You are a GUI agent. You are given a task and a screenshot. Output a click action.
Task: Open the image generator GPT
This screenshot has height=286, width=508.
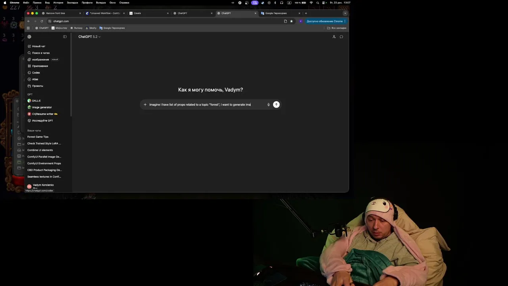[x=40, y=107]
